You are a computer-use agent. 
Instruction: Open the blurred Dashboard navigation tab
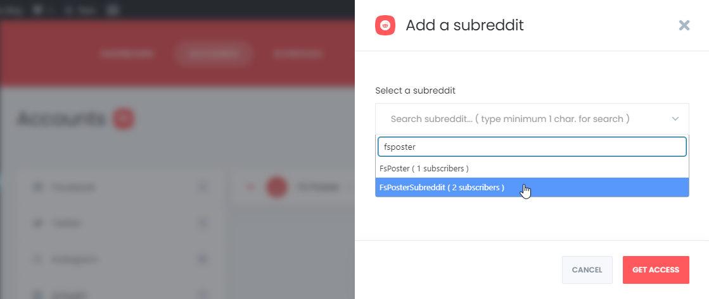click(127, 54)
